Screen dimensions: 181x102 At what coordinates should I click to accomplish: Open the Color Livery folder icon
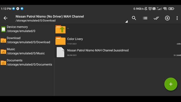(61, 41)
